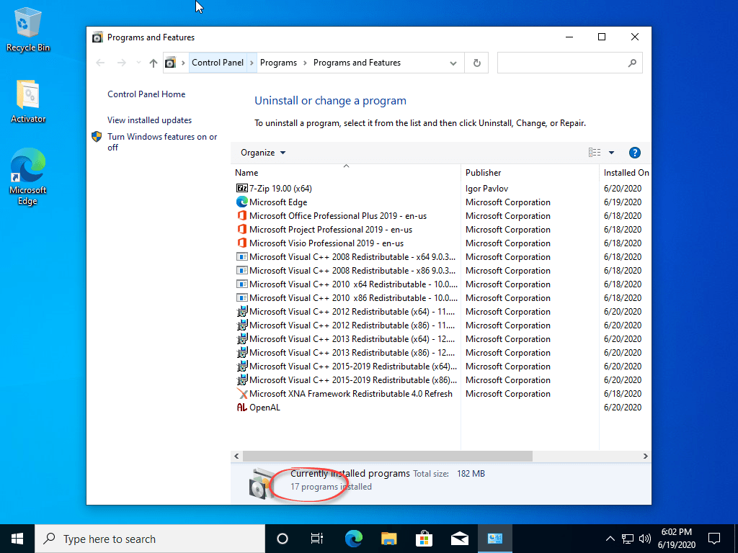Go to Programs in the breadcrumb
Screen dimensions: 738x553
tap(279, 63)
